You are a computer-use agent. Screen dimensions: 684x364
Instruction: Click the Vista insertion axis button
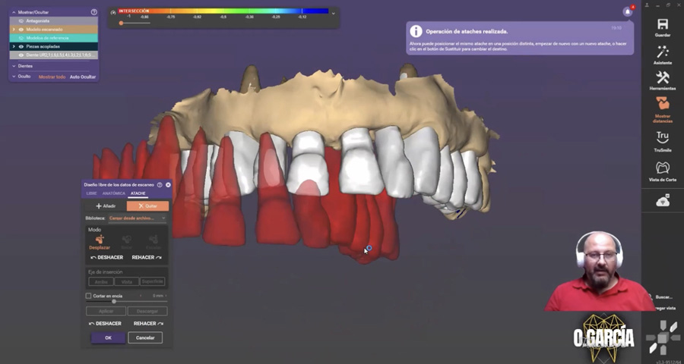126,281
